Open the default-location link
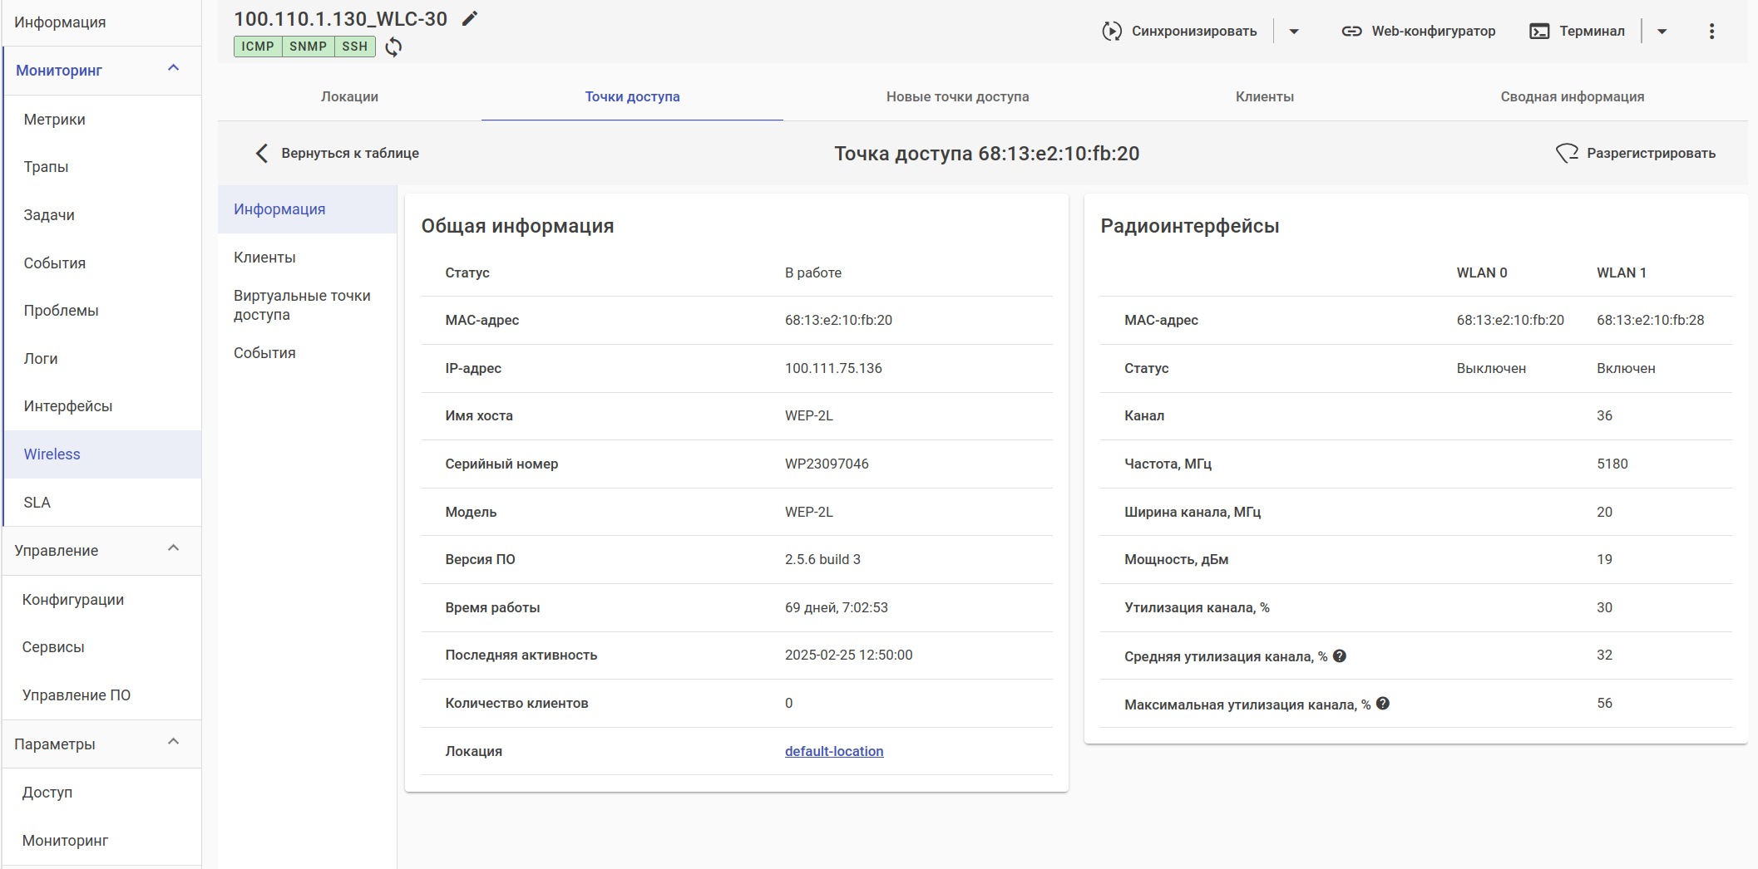The height and width of the screenshot is (869, 1758). 834,751
